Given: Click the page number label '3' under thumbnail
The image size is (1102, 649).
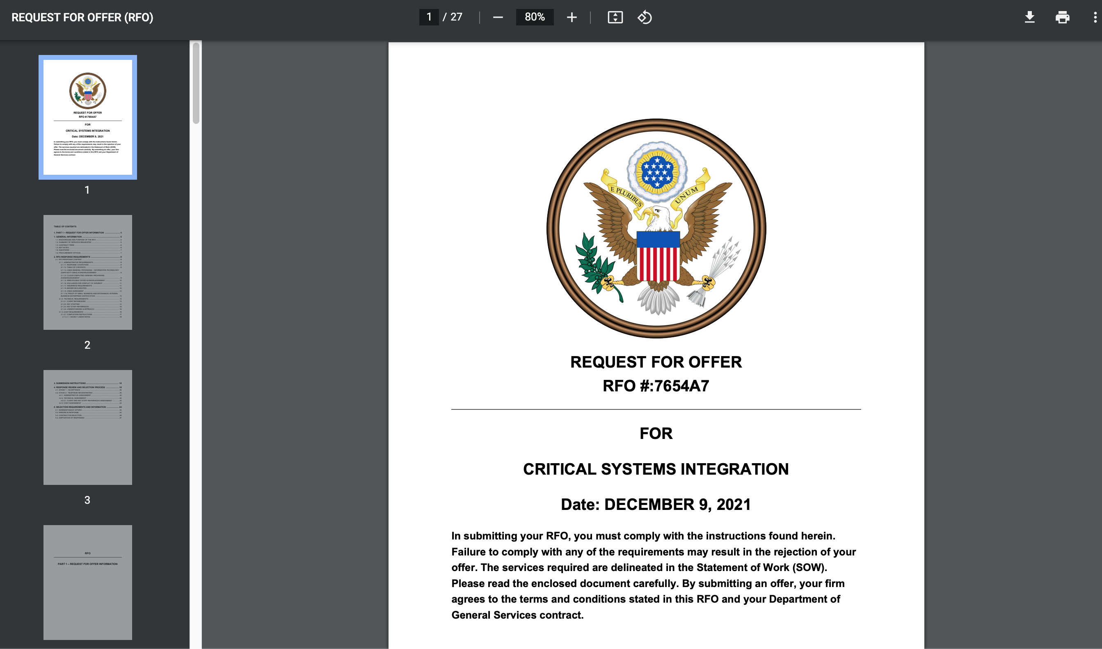Looking at the screenshot, I should (87, 500).
